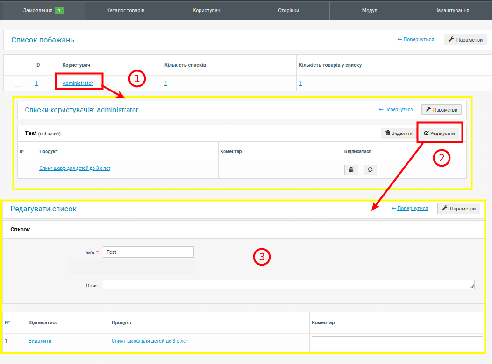The width and height of the screenshot is (492, 364).
Task: Click the green orders badge showing 1
Action: point(59,11)
